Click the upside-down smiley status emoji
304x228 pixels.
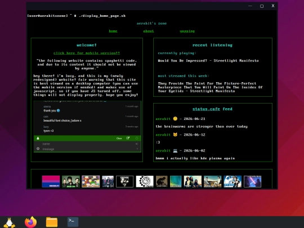tap(175, 119)
